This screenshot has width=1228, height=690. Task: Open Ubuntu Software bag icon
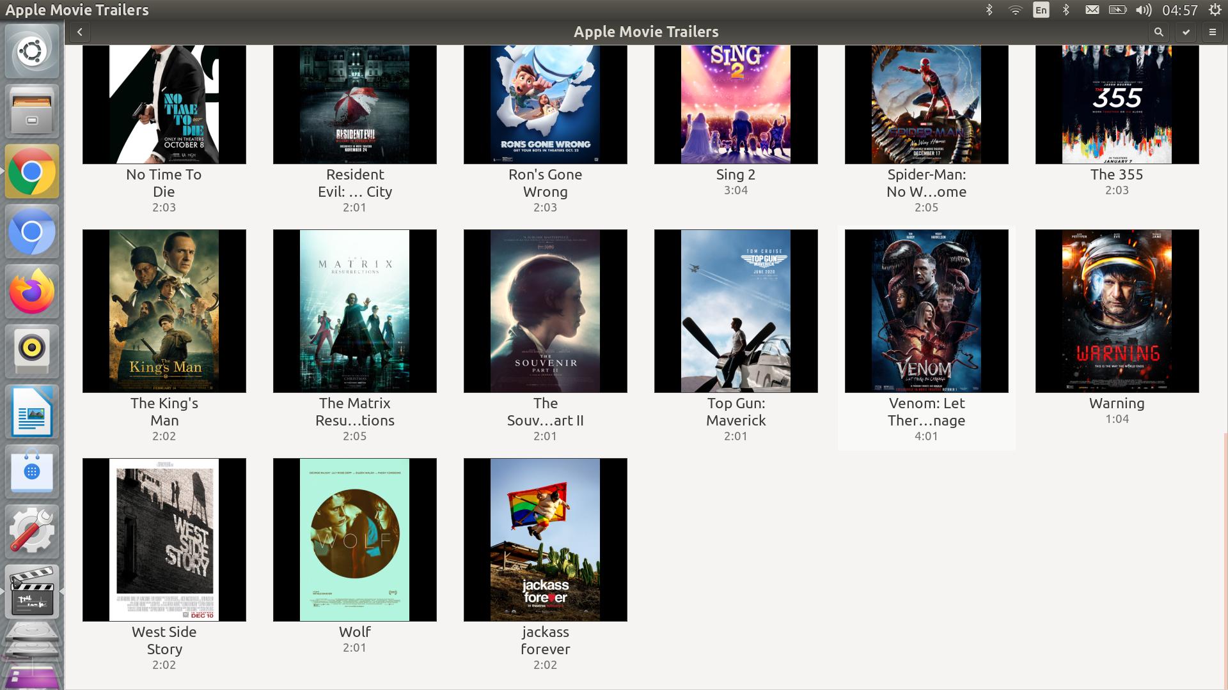32,471
